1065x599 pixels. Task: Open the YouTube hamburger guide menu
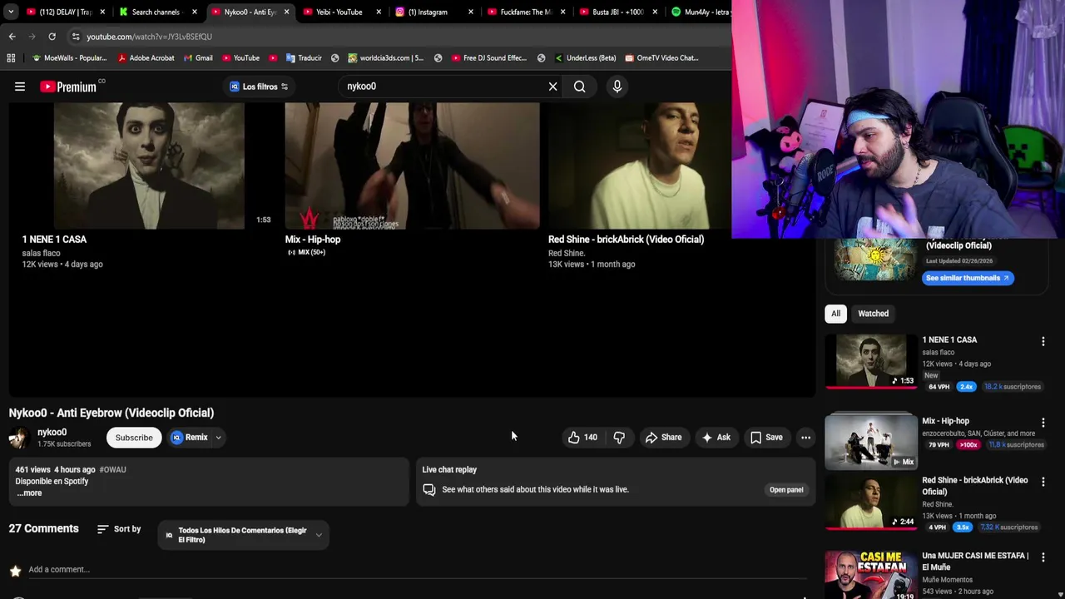click(x=20, y=87)
